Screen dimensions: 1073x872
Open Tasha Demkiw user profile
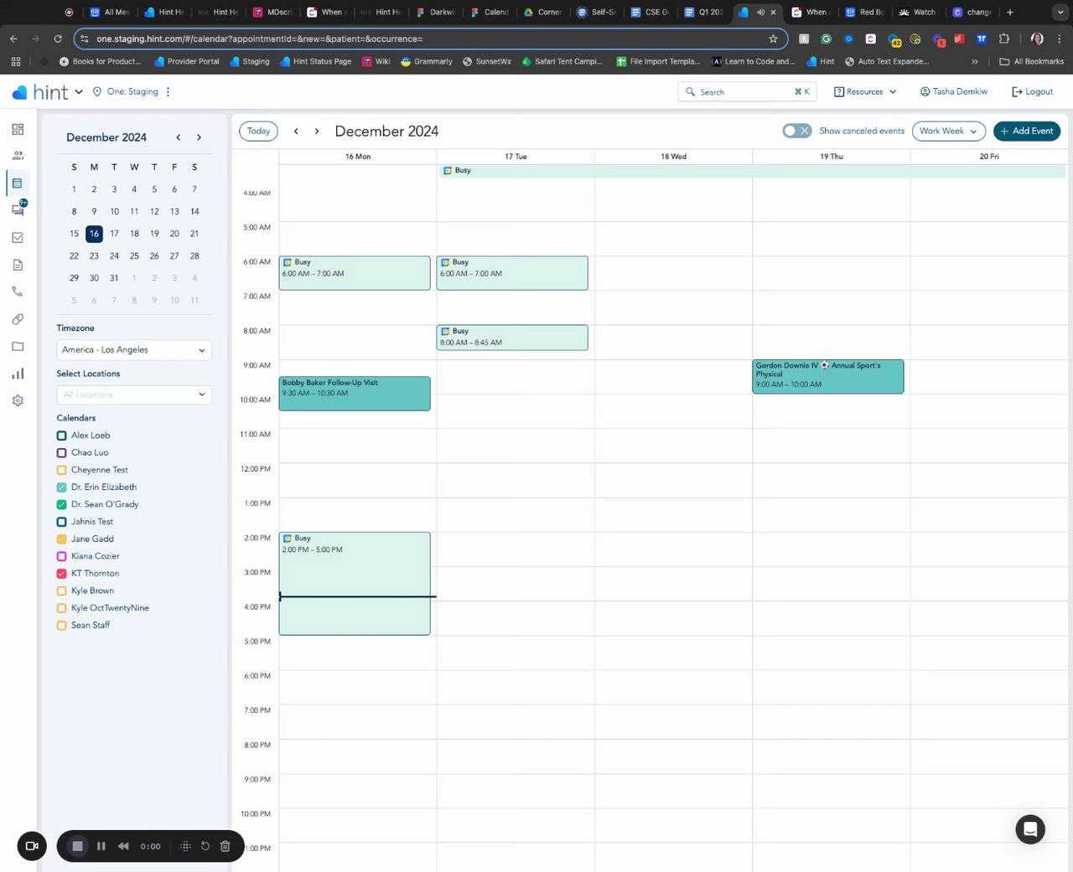point(954,91)
